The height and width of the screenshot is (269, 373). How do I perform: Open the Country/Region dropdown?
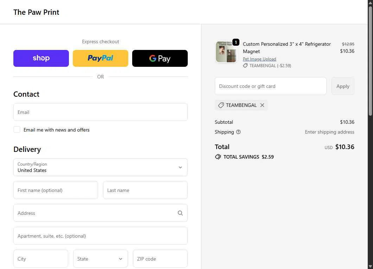(101, 167)
